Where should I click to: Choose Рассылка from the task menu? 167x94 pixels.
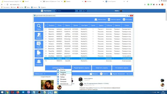tap(64, 73)
